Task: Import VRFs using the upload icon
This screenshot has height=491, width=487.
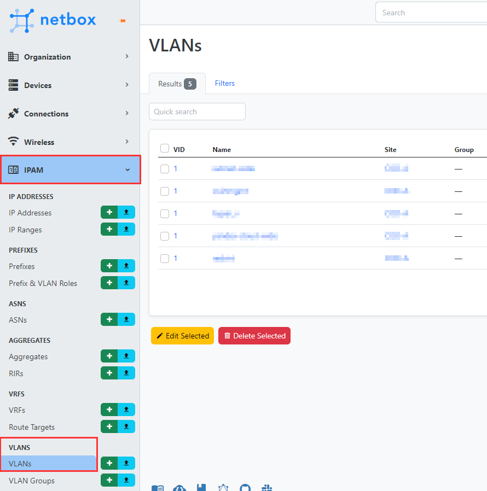Action: tap(126, 410)
